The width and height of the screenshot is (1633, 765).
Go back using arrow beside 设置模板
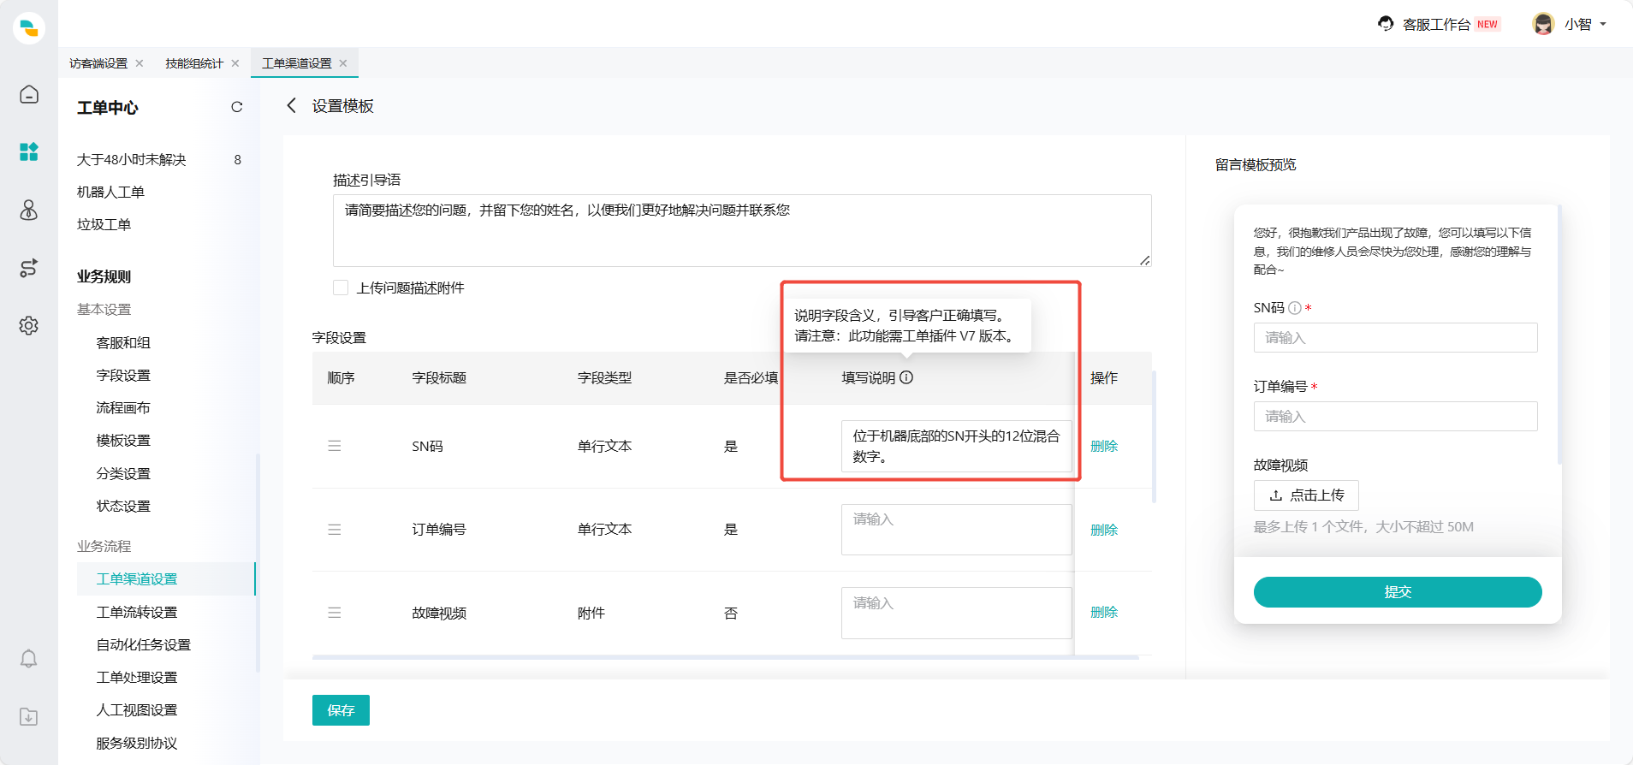tap(292, 105)
